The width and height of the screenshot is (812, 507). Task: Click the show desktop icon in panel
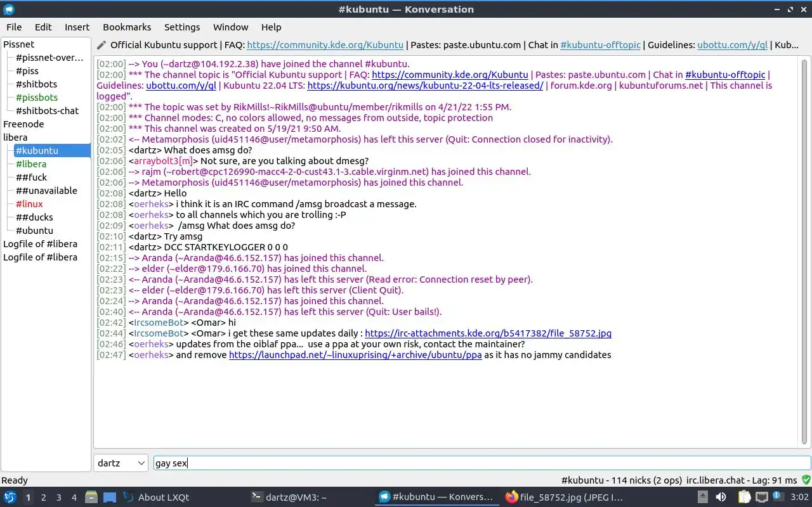(x=110, y=497)
